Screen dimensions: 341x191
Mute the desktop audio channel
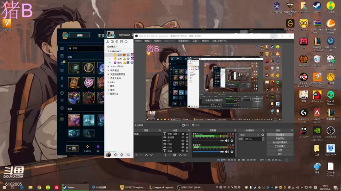point(227,152)
